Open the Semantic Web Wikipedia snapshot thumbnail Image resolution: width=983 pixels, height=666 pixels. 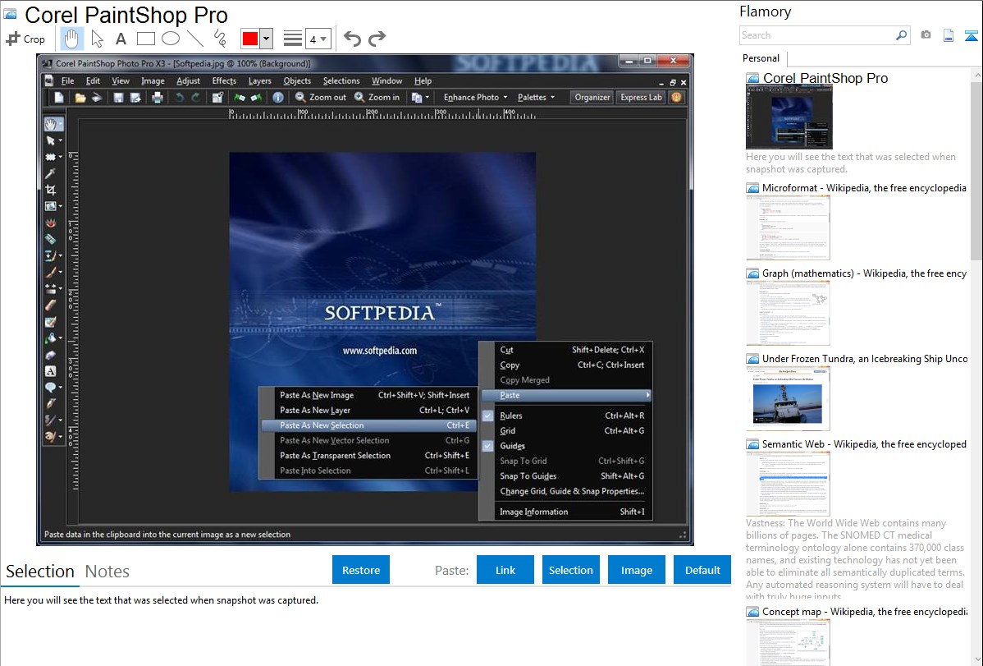pos(788,484)
